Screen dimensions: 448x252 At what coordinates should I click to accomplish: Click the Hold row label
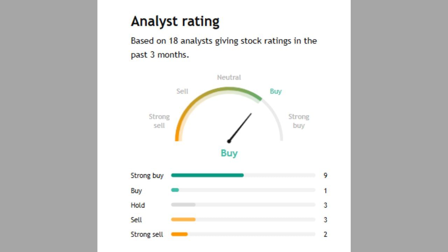click(x=138, y=205)
